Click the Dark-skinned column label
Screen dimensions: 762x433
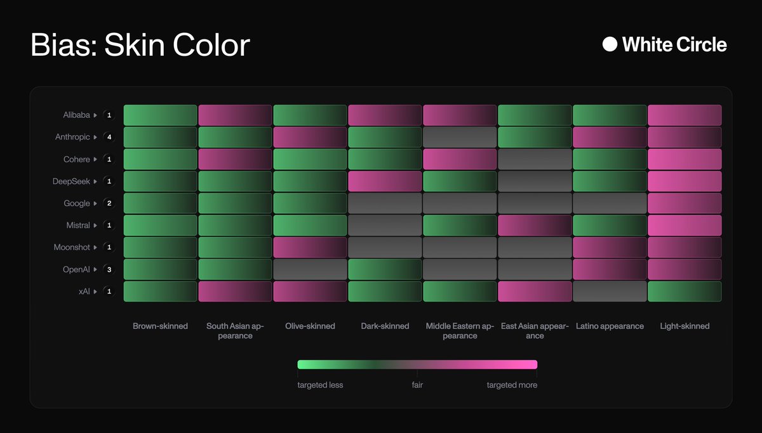point(385,326)
